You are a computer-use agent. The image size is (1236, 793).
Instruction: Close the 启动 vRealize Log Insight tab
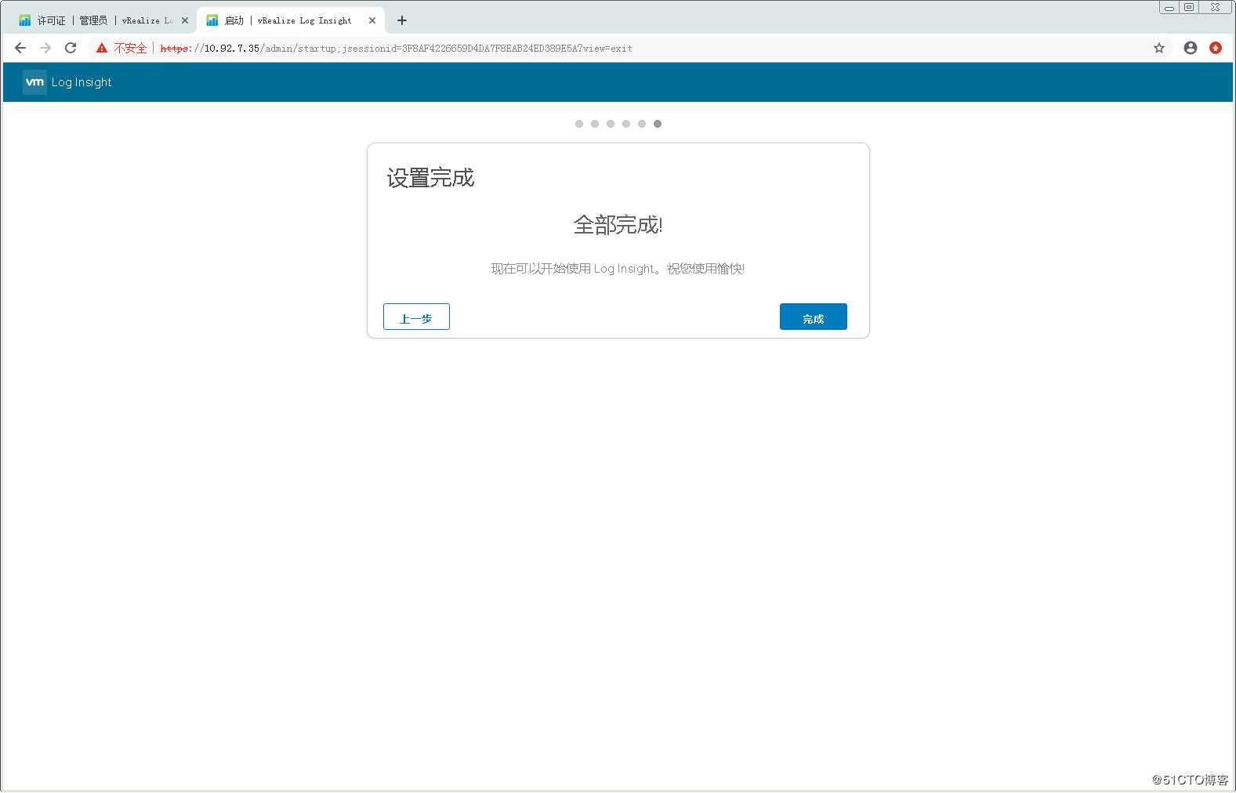pos(372,20)
